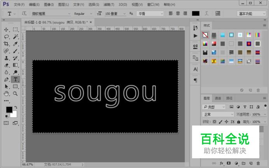Select the Healing Brush tool
The height and width of the screenshot is (168, 269).
pos(6,51)
